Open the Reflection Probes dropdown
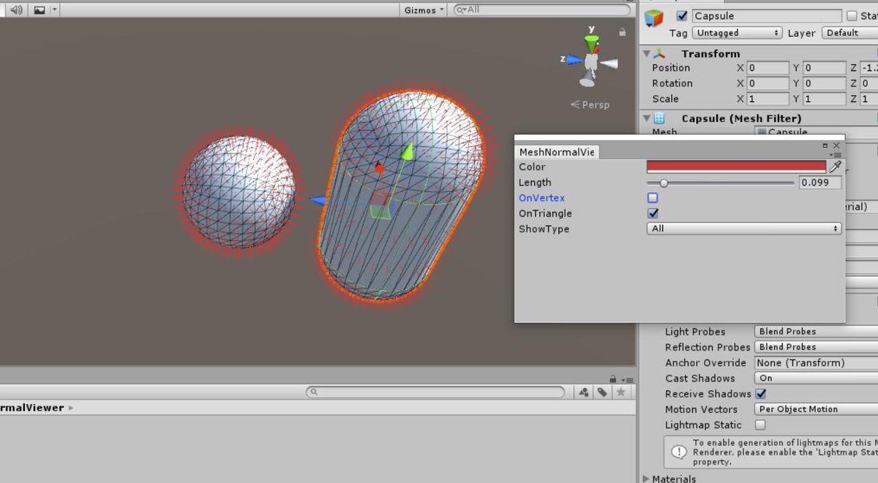The image size is (878, 483). coord(815,347)
